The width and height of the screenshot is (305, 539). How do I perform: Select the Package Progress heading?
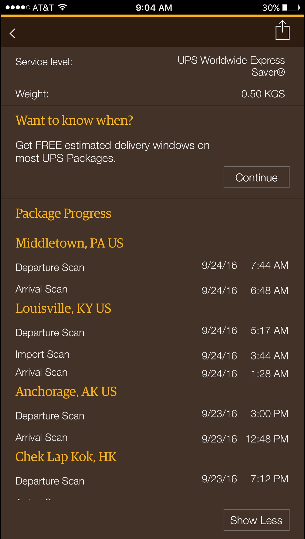click(x=63, y=213)
